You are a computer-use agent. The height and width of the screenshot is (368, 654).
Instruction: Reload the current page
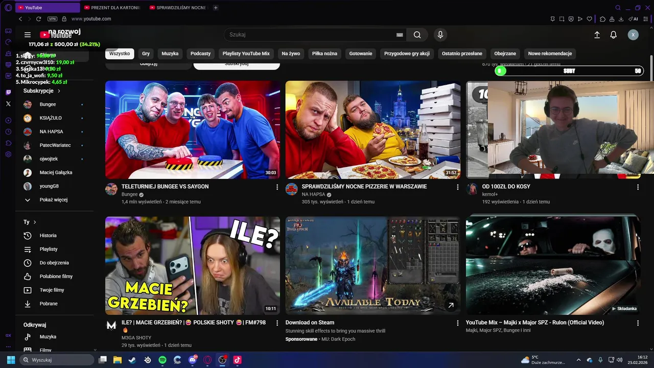[x=38, y=19]
